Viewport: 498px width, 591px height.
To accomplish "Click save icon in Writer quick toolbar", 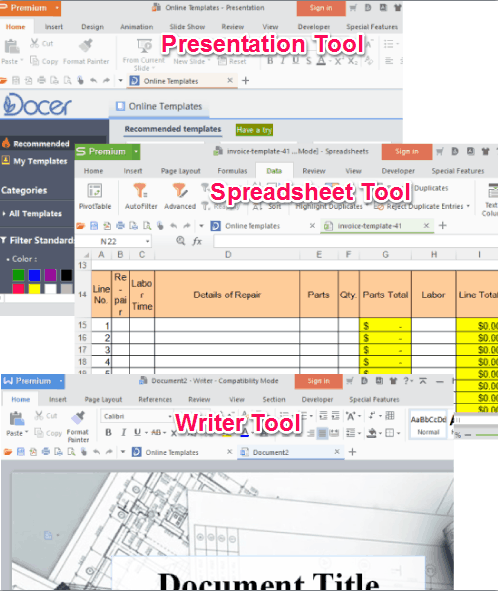I will click(x=21, y=452).
